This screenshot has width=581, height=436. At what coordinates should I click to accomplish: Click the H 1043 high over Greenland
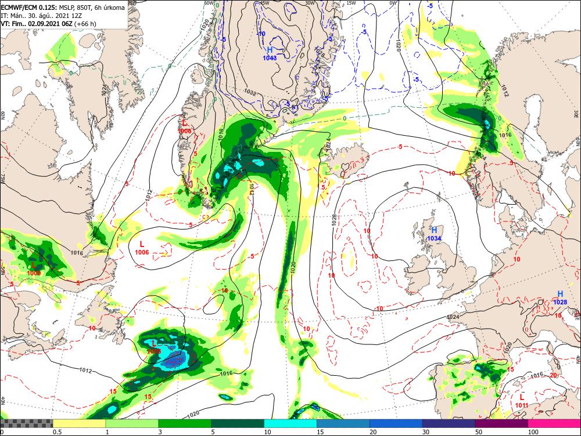pos(270,53)
